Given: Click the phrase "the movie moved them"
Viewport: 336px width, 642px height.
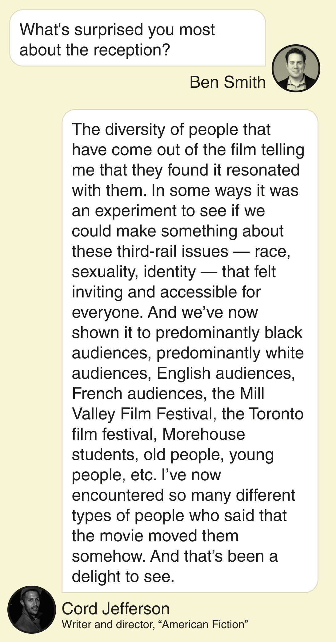Looking at the screenshot, I should tap(155, 536).
